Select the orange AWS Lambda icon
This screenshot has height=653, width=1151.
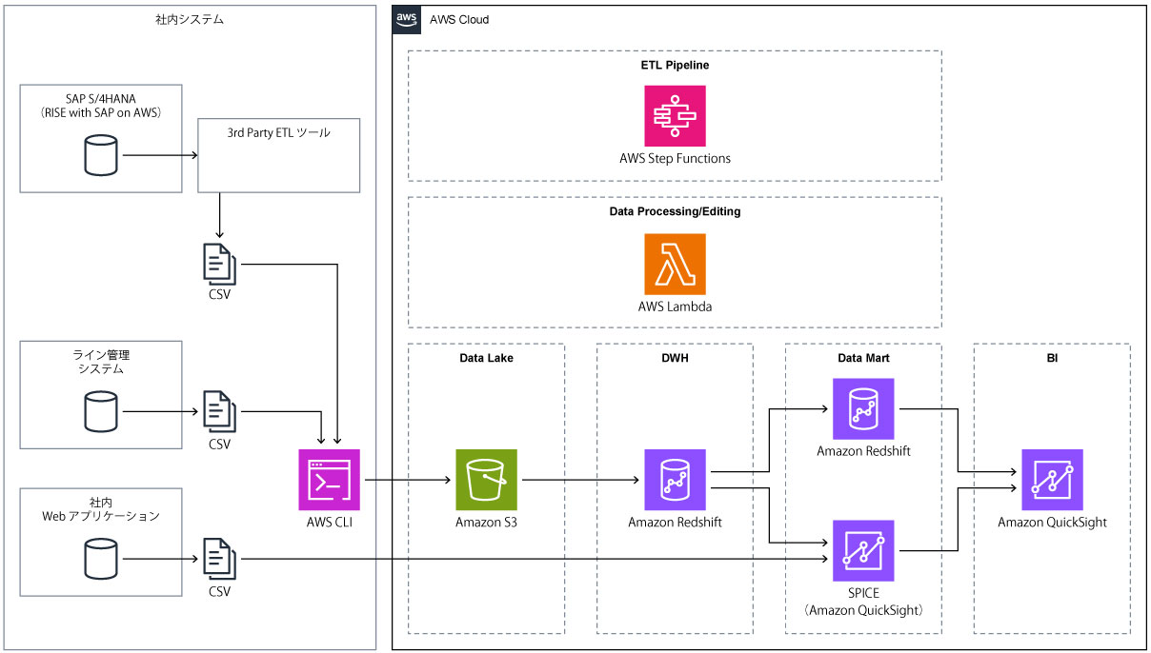(675, 264)
